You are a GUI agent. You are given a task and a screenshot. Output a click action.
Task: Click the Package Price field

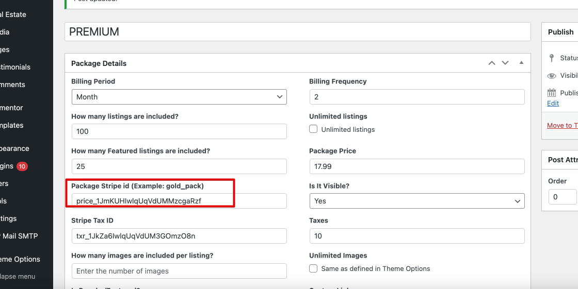(x=417, y=166)
